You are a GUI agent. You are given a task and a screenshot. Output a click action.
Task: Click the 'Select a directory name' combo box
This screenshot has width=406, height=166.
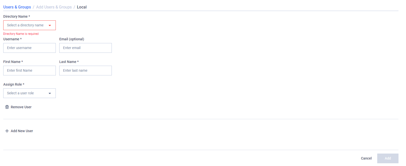click(30, 25)
